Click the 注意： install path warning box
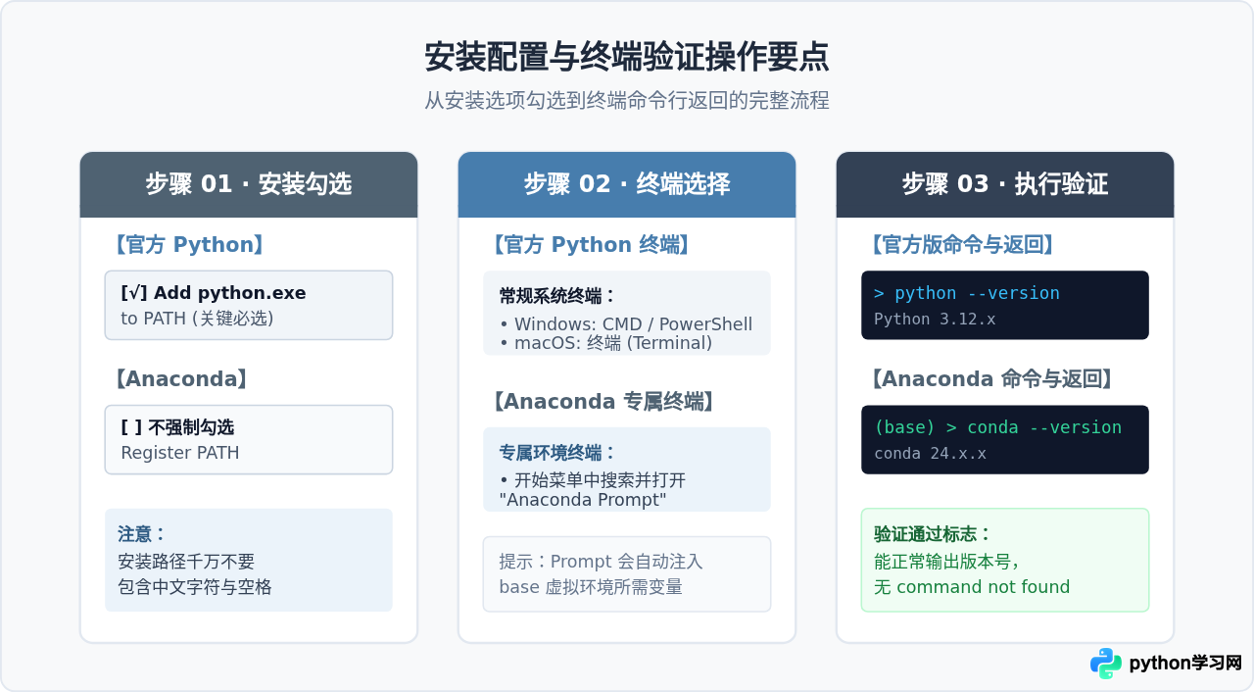This screenshot has height=692, width=1254. coord(249,560)
